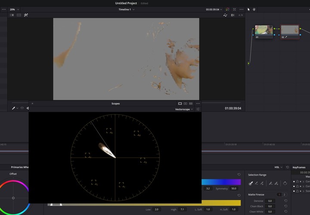
Task: Switch viewer to image wipe mode
Action: click(x=12, y=15)
